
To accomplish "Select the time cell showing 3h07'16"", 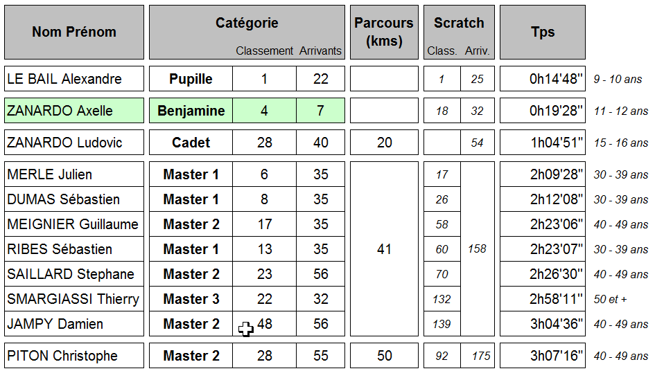I will [542, 356].
